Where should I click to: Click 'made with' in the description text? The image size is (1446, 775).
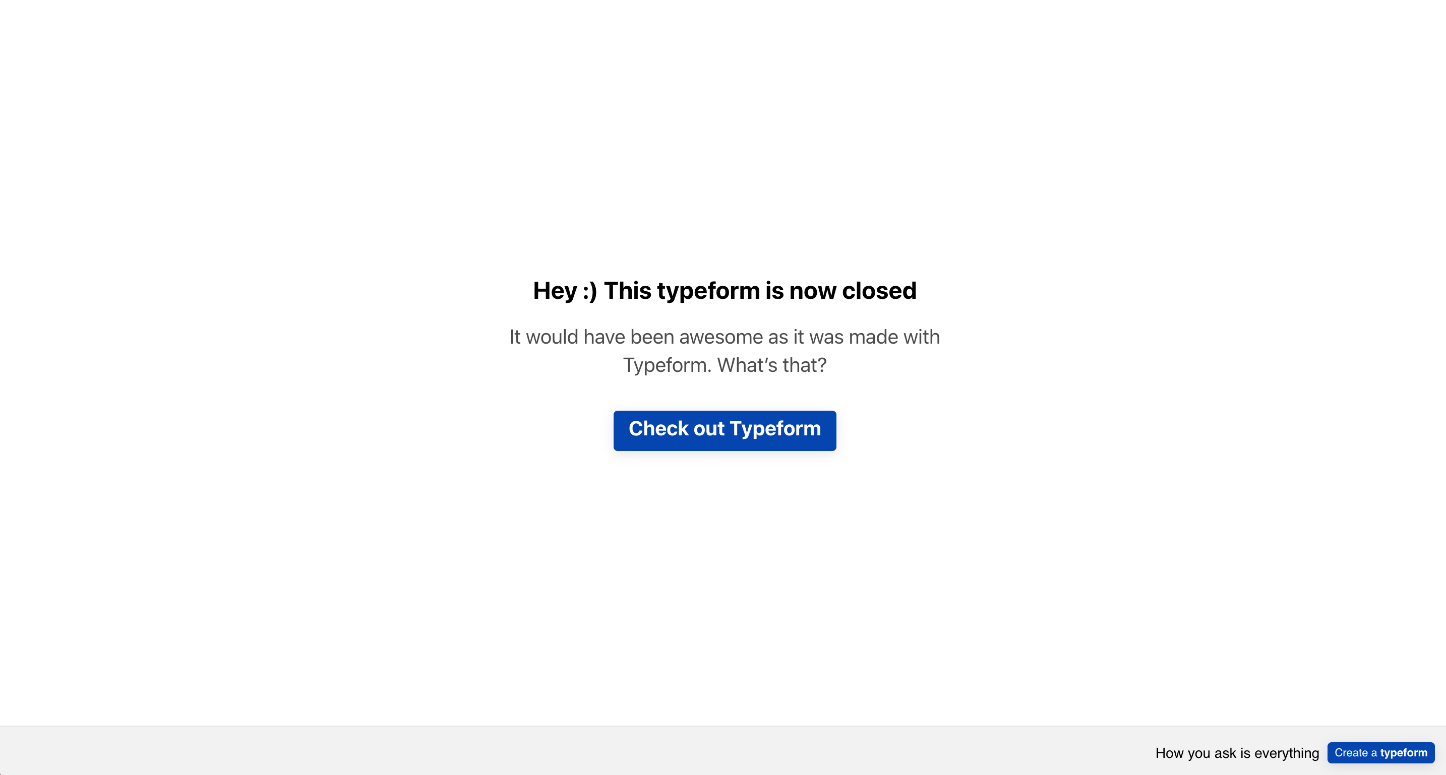coord(894,337)
